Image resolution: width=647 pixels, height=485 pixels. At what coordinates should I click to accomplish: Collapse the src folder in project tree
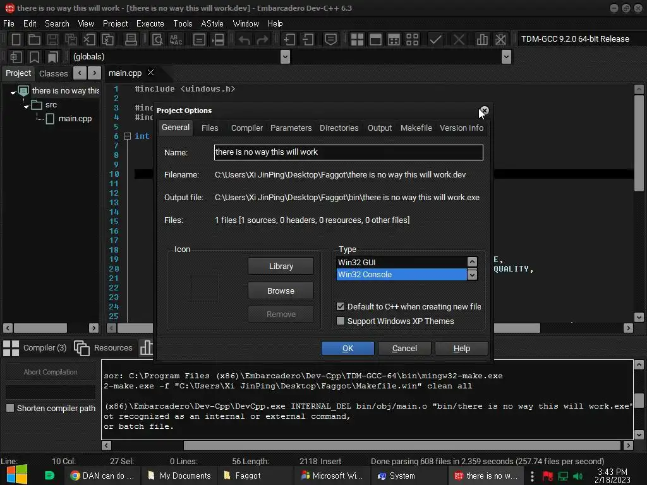tap(27, 106)
